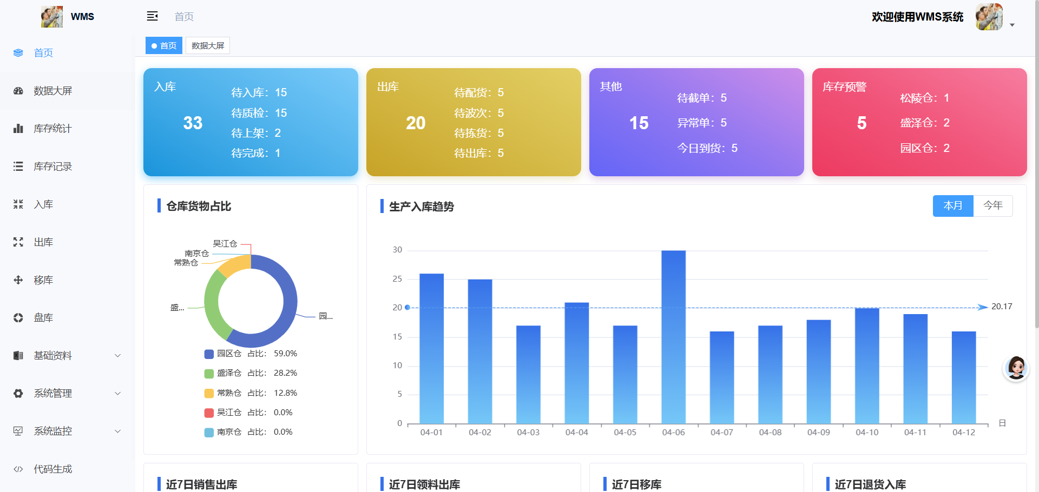
Task: Click the 首页 breadcrumb link
Action: click(183, 17)
